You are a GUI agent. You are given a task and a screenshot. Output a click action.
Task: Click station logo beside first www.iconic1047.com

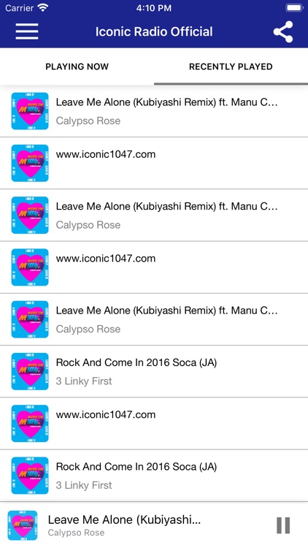[x=30, y=163]
